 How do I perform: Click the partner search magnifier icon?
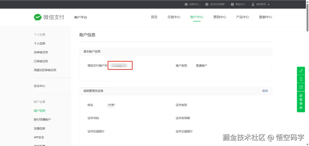pos(207,4)
